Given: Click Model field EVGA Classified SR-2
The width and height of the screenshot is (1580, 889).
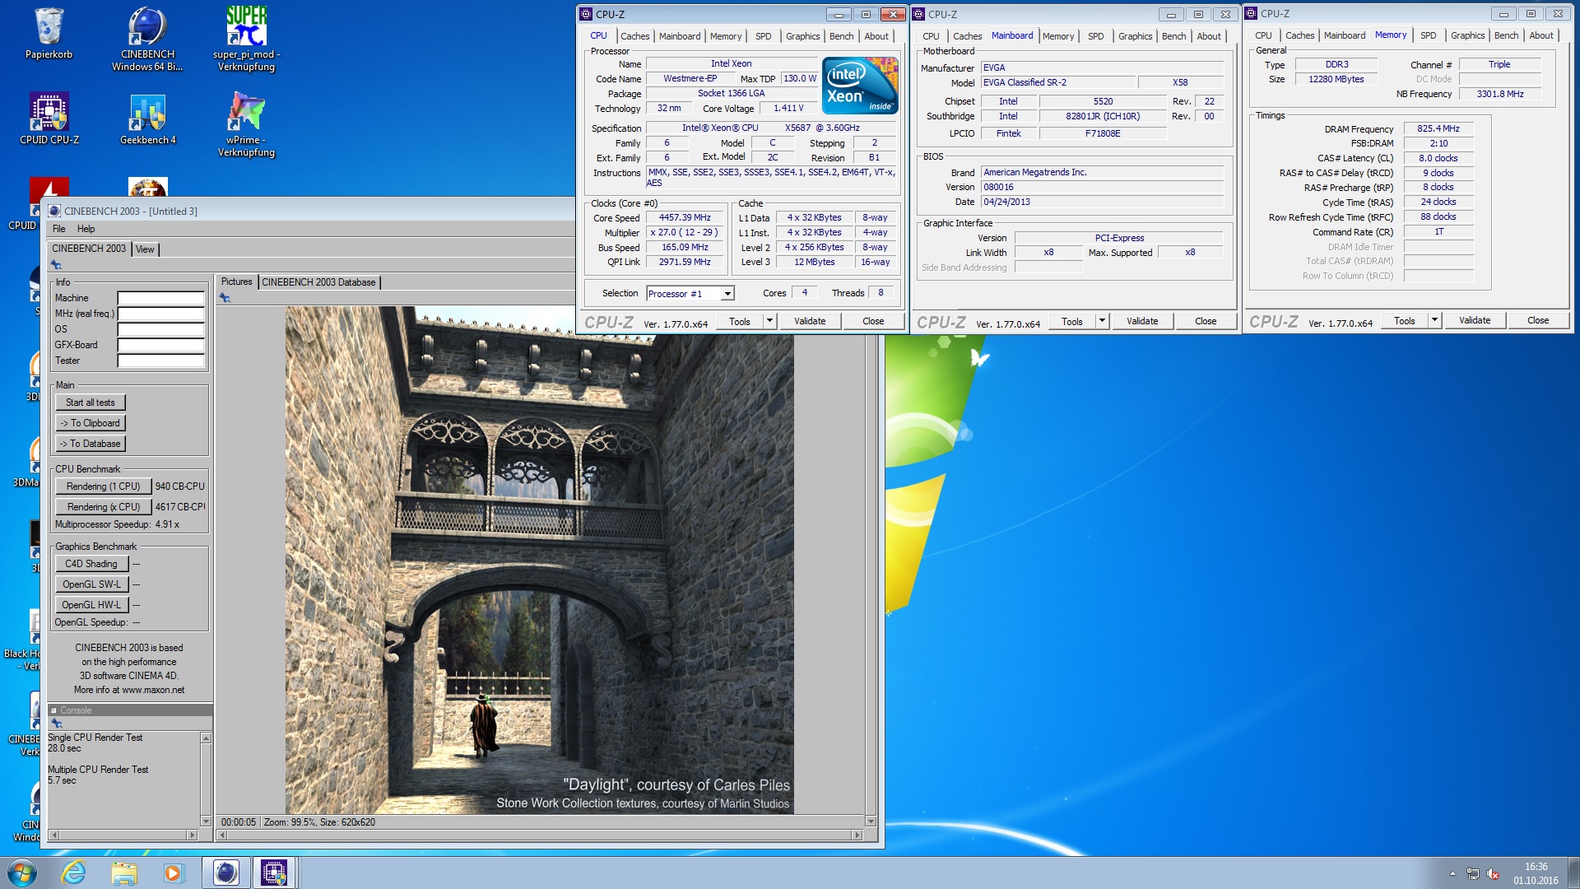Looking at the screenshot, I should coord(1057,82).
